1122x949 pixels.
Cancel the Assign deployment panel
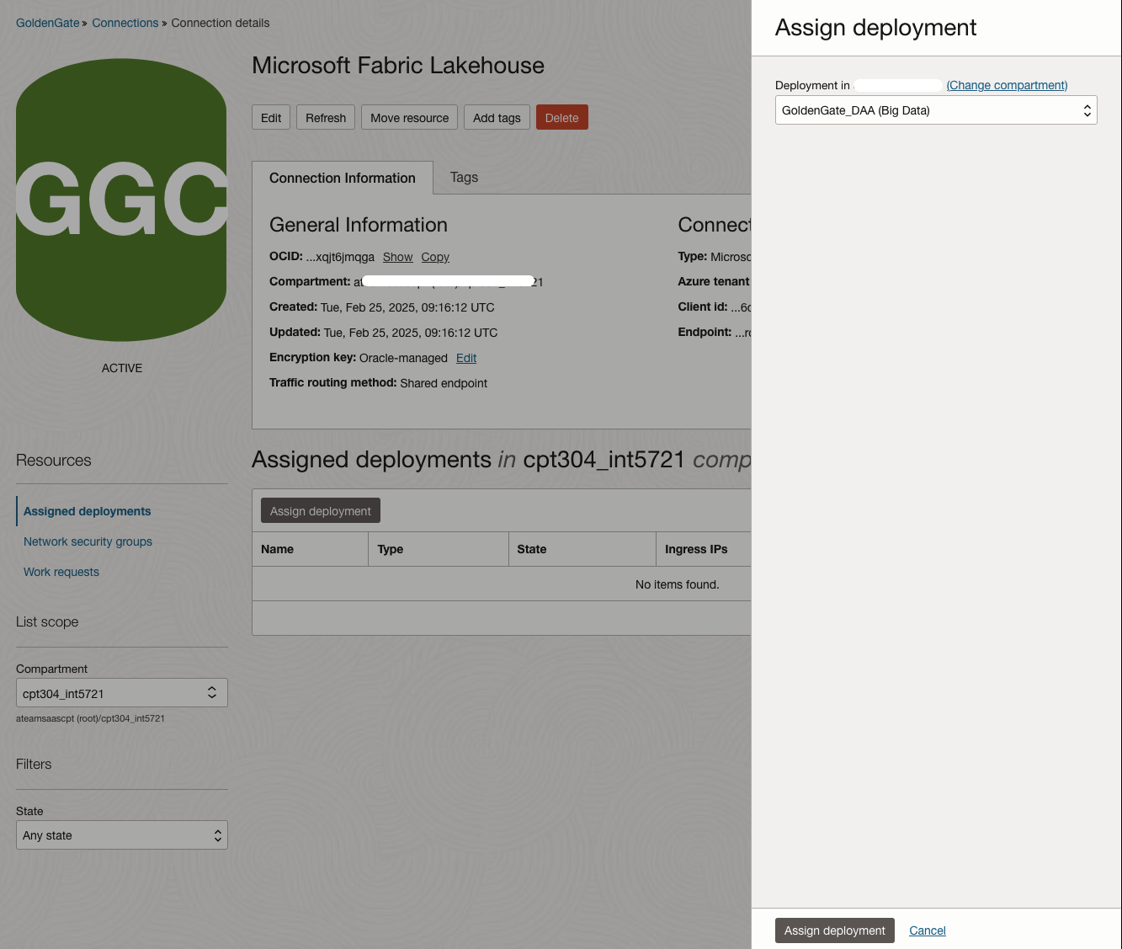927,930
